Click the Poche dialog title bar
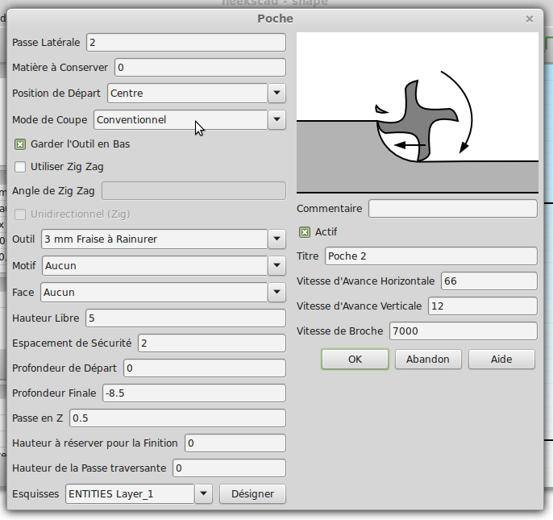This screenshot has width=553, height=520. tap(275, 19)
